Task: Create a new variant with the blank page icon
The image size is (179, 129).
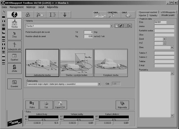Action: click(x=117, y=26)
